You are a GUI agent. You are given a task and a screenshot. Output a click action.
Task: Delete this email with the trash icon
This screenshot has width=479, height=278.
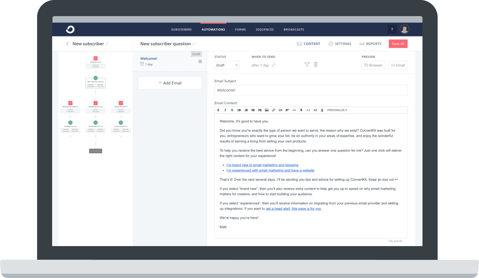click(316, 64)
